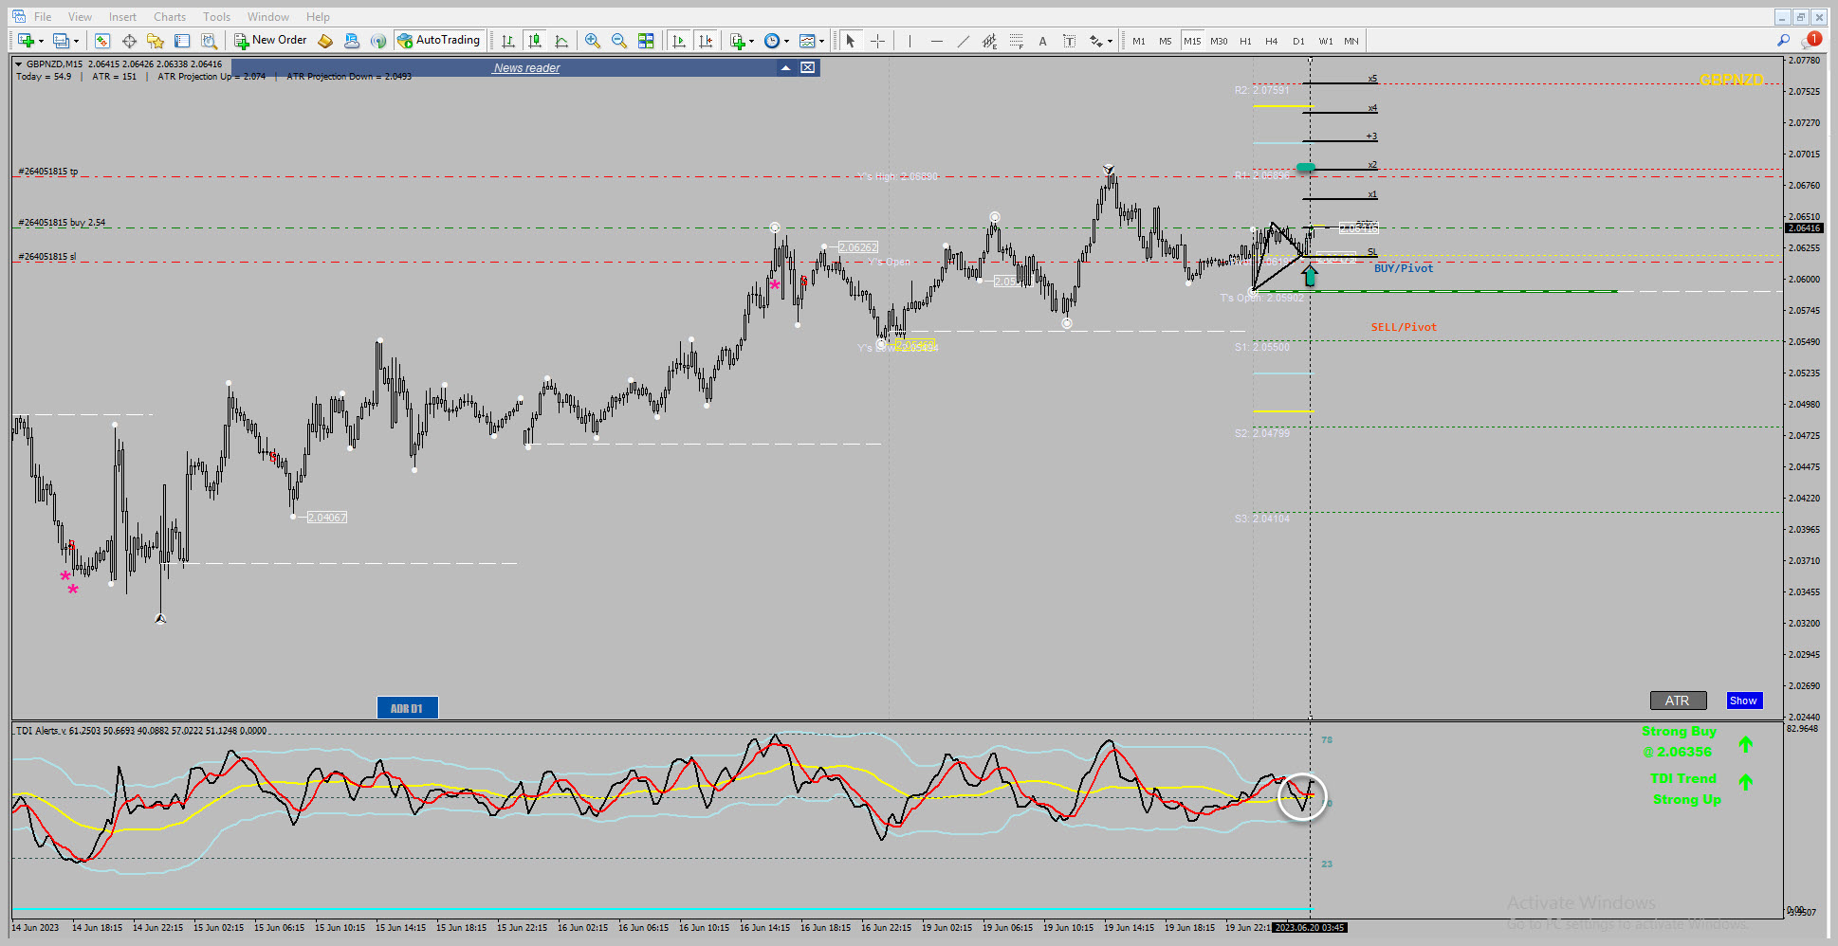1838x946 pixels.
Task: Switch timeframe to H4
Action: coord(1272,41)
